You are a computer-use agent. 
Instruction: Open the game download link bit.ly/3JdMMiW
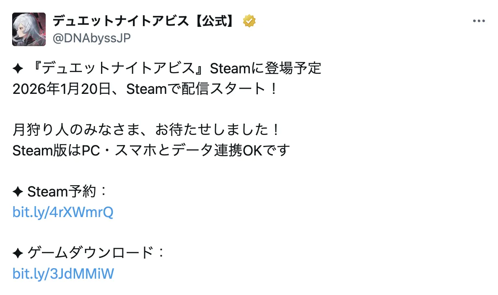(x=62, y=274)
